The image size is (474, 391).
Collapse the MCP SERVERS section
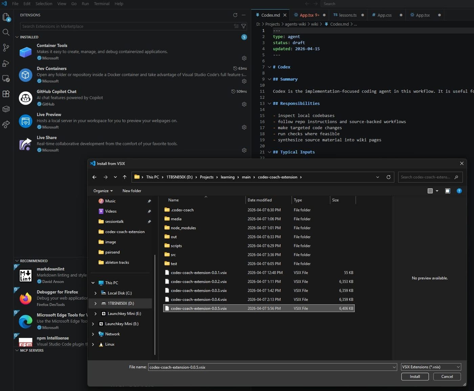tap(17, 350)
